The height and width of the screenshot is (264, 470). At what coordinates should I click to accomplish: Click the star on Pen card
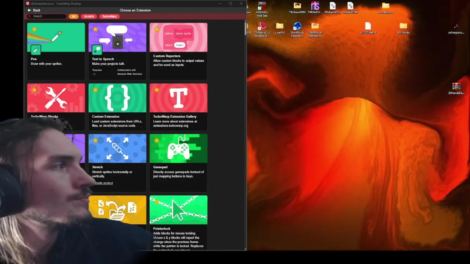[x=34, y=29]
